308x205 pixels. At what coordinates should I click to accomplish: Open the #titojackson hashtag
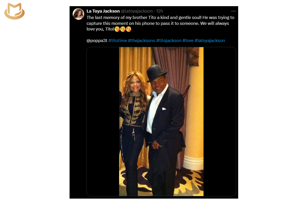click(169, 40)
